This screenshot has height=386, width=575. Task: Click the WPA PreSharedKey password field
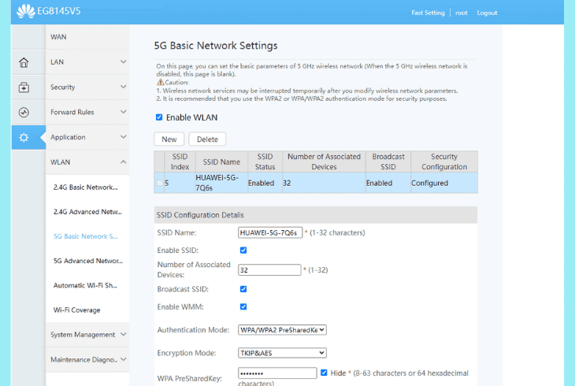click(277, 373)
